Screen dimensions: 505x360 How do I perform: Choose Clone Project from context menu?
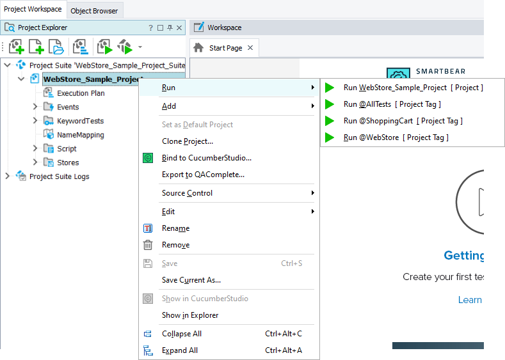click(187, 141)
